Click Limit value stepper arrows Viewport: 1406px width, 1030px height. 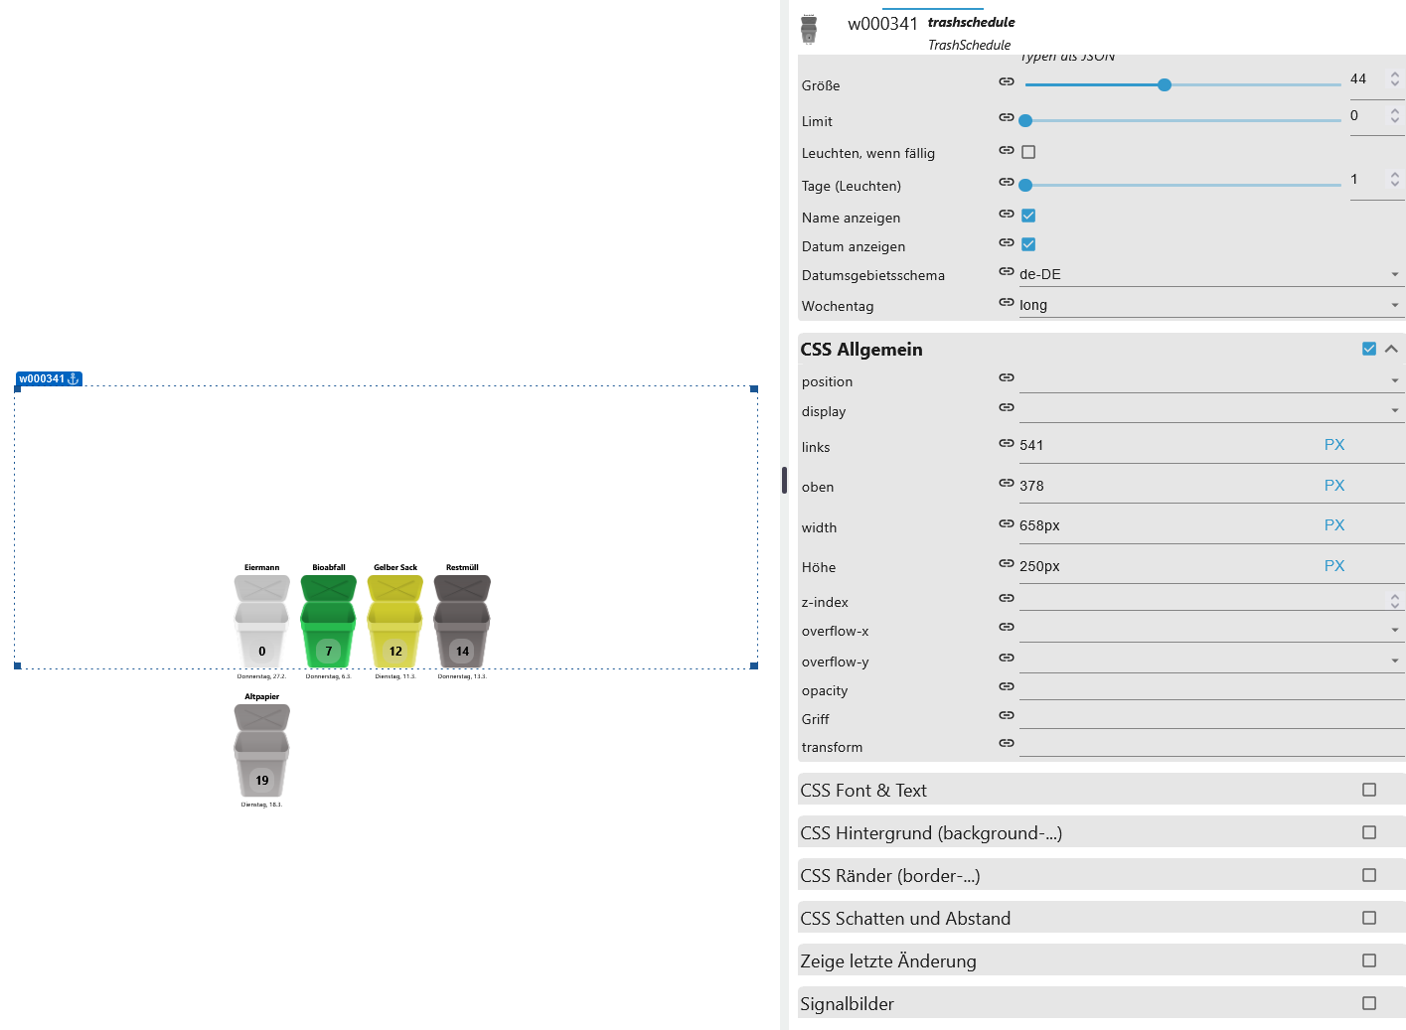coord(1395,116)
